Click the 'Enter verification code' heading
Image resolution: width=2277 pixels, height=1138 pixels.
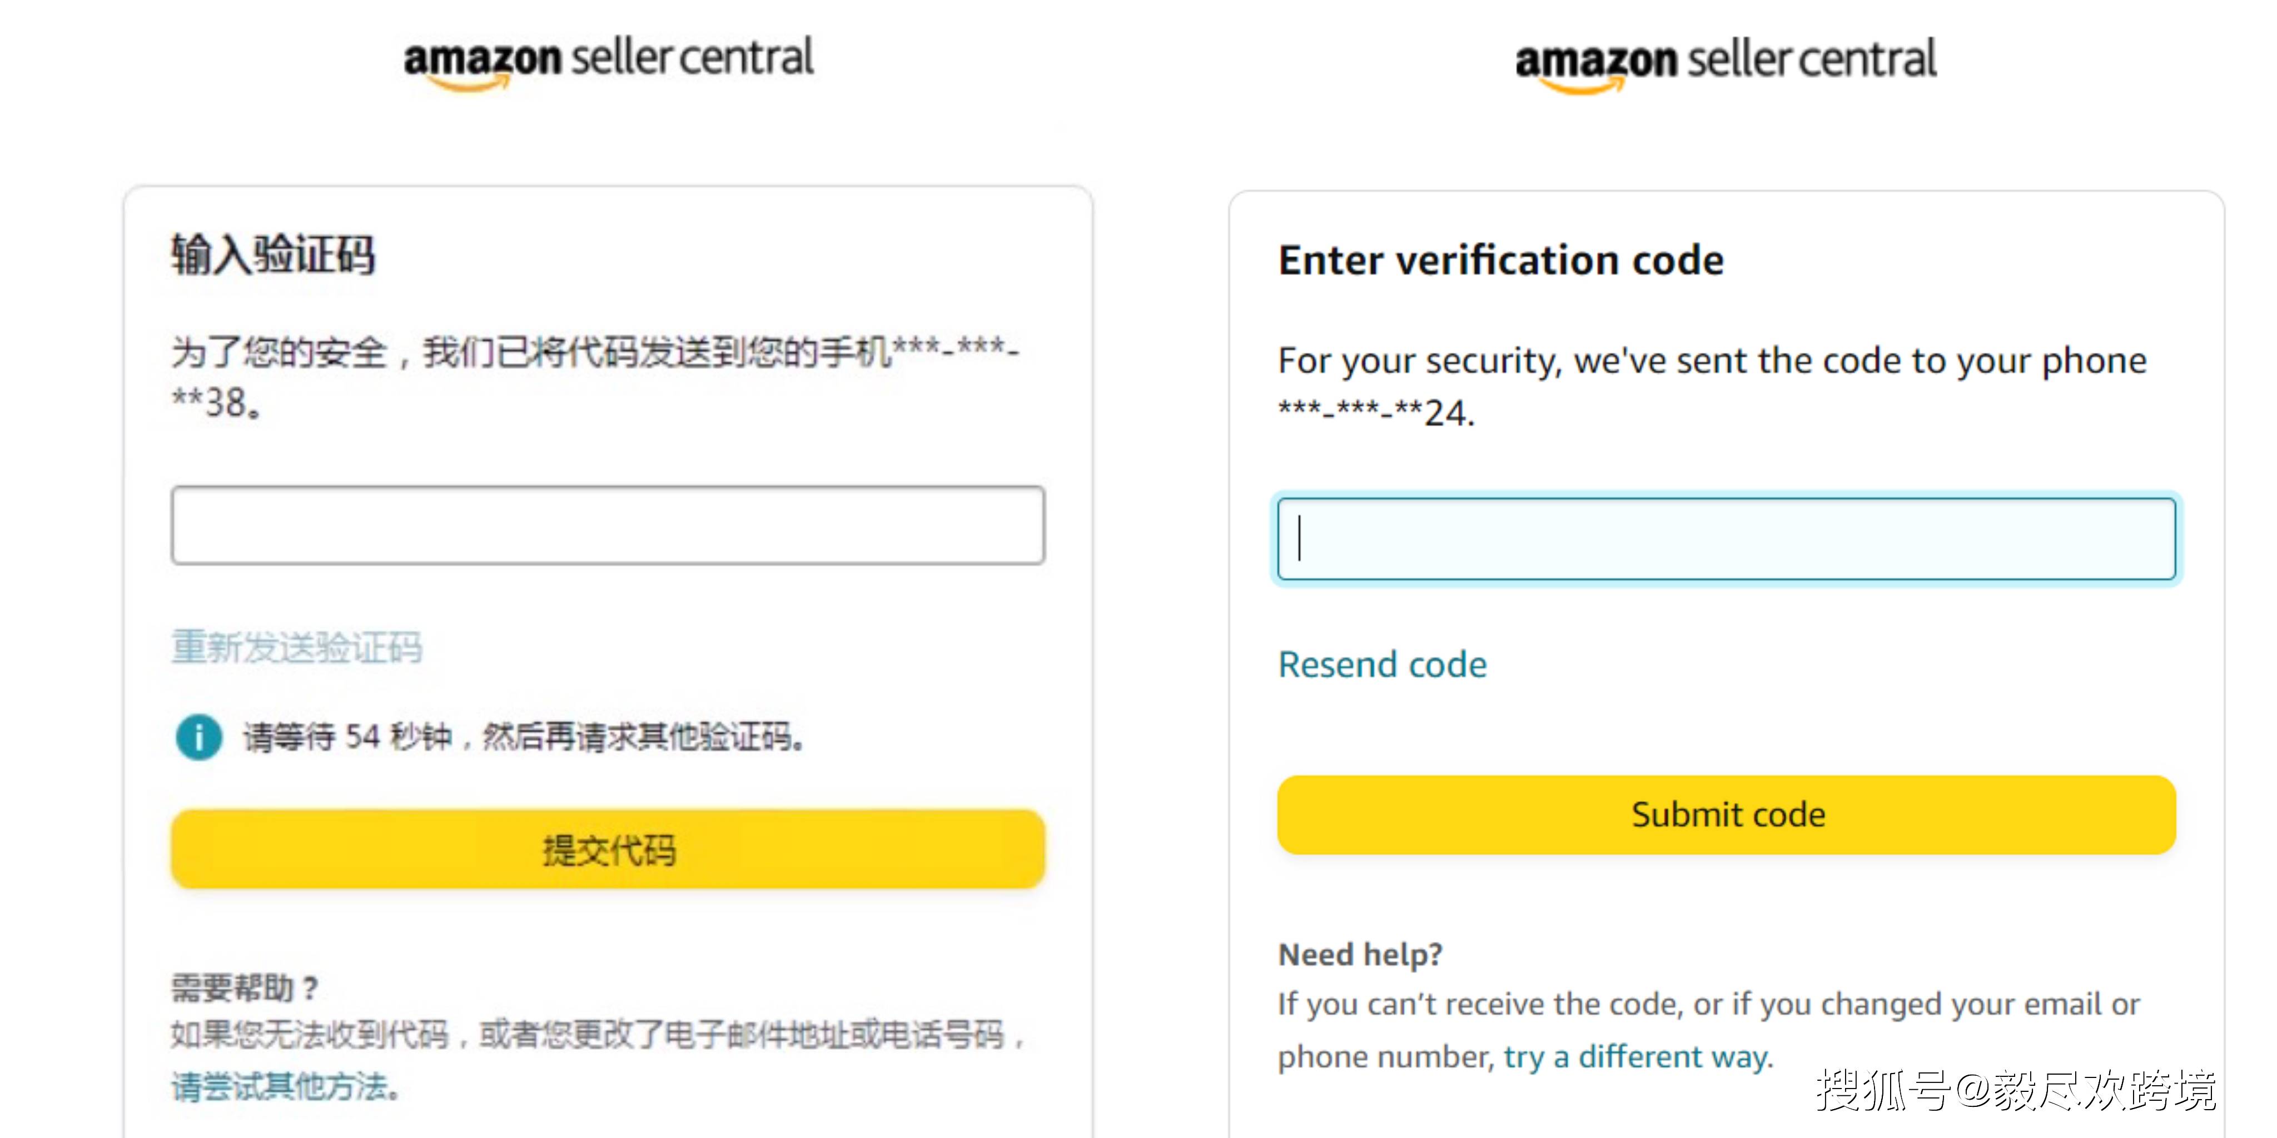1501,261
